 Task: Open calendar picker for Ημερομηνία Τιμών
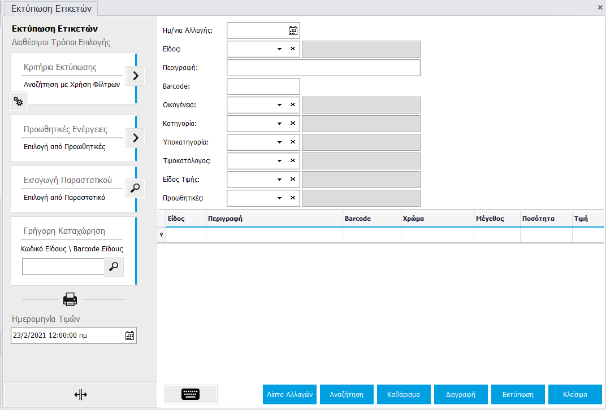pyautogui.click(x=129, y=335)
